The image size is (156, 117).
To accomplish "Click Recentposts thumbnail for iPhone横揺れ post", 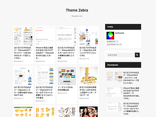I will pos(114,92).
